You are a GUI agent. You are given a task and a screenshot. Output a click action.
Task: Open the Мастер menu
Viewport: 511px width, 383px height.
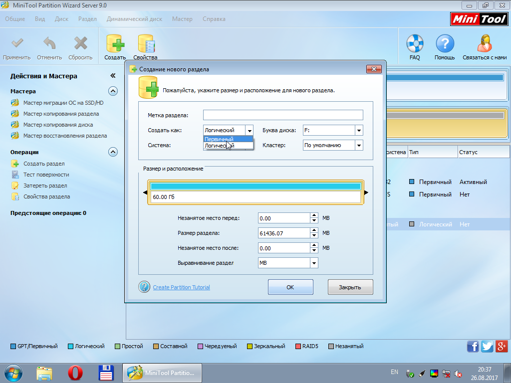pos(182,19)
